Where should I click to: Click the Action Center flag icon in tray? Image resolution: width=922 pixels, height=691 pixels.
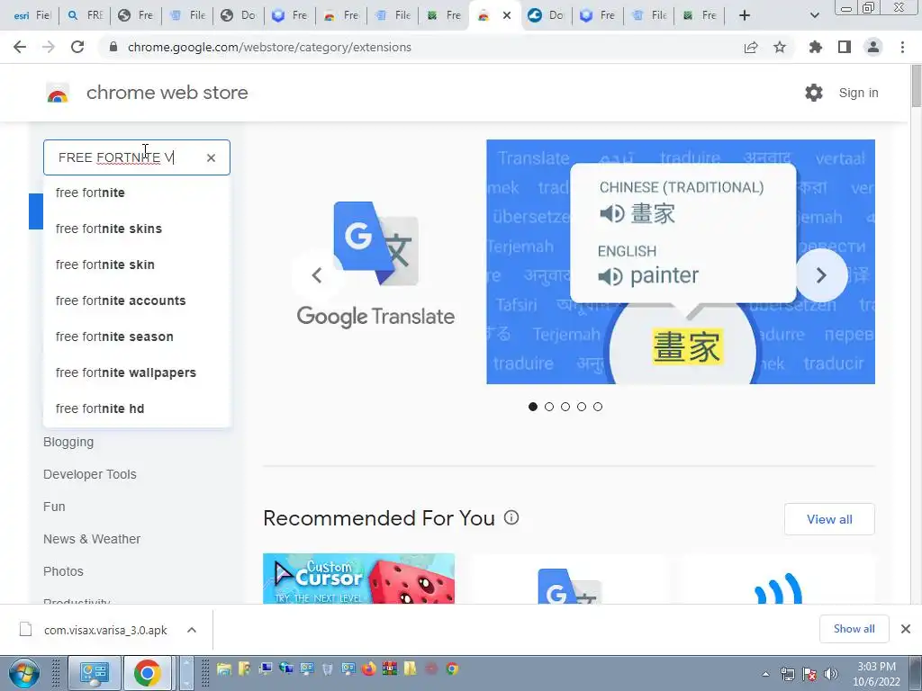(809, 675)
